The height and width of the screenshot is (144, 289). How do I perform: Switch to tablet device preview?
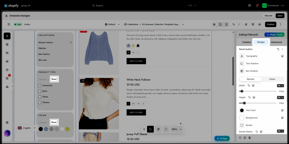tap(220, 24)
